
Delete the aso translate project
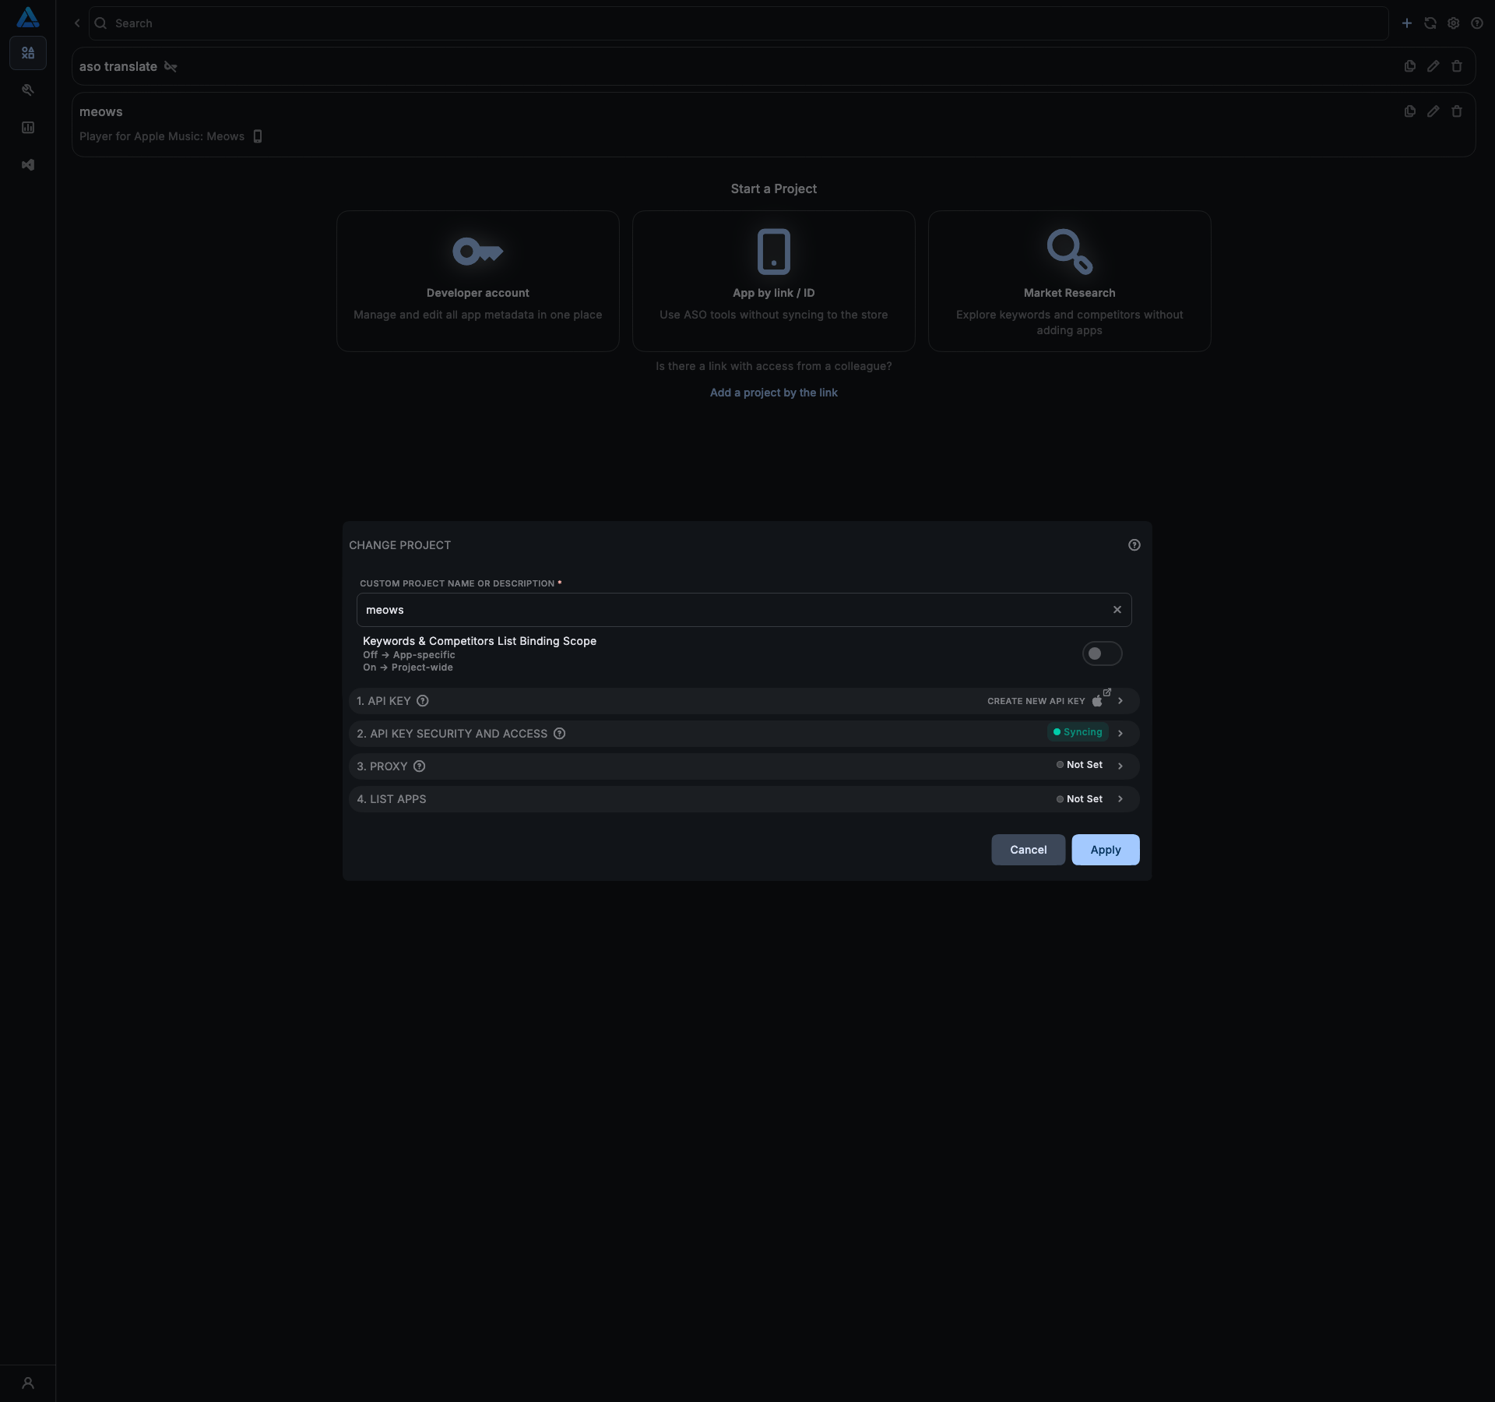(1456, 66)
